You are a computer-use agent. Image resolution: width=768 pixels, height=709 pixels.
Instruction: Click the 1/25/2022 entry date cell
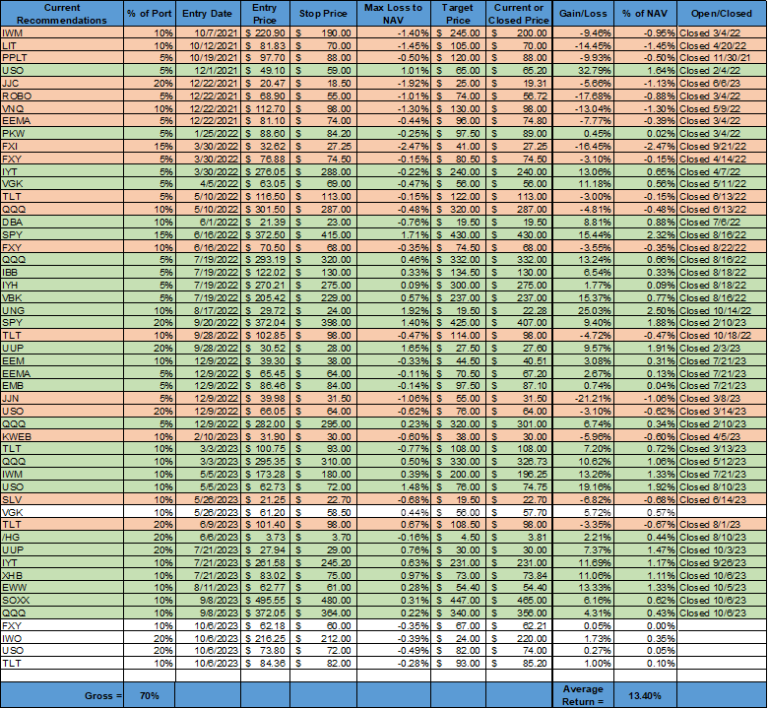click(208, 134)
